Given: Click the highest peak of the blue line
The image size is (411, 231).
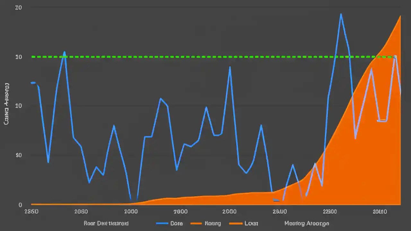Looking at the screenshot, I should (x=341, y=13).
